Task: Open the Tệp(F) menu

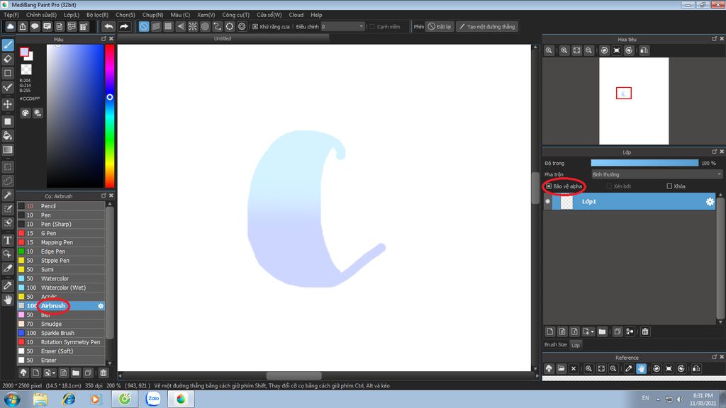Action: tap(11, 15)
